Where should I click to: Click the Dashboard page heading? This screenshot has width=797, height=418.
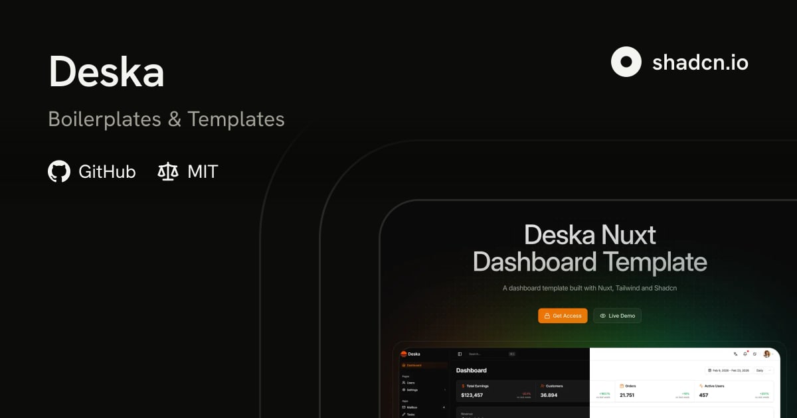pos(472,370)
